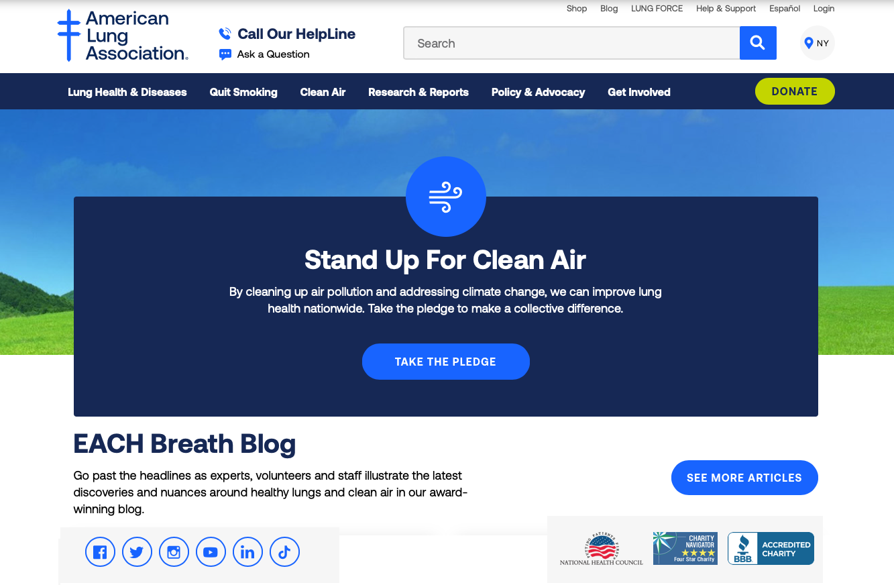
Task: Click the National Health Council badge
Action: [x=602, y=549]
